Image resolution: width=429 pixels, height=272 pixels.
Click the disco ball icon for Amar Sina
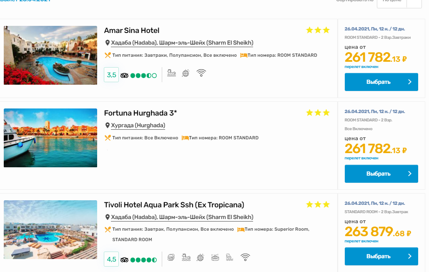(x=186, y=73)
